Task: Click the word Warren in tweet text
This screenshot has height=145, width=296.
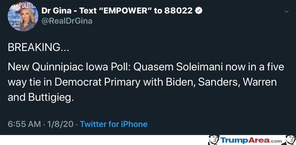Action: point(260,82)
